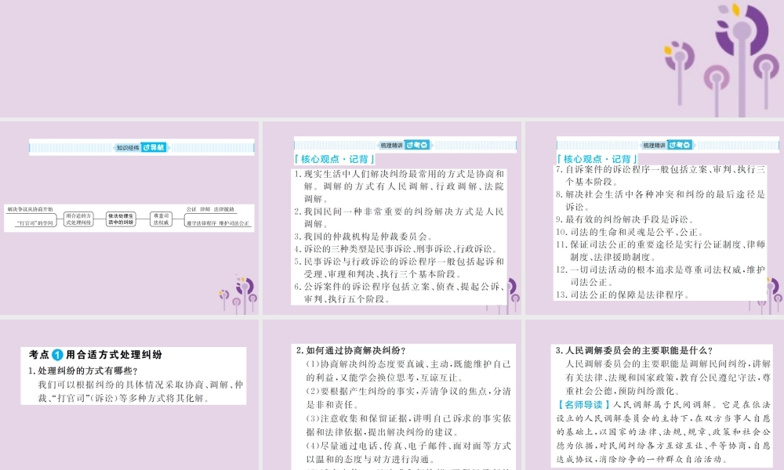
Task: Click question 1. 处理纠纷的方式有哪些?
Action: (83, 371)
